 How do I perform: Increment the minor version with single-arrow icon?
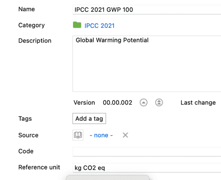(x=143, y=103)
